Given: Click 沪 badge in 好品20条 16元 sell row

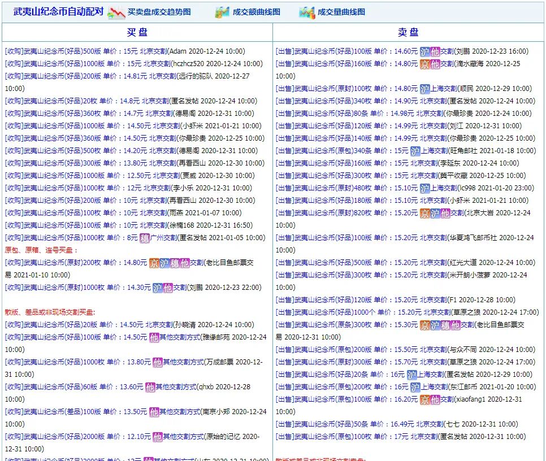Looking at the screenshot, I should point(412,375).
